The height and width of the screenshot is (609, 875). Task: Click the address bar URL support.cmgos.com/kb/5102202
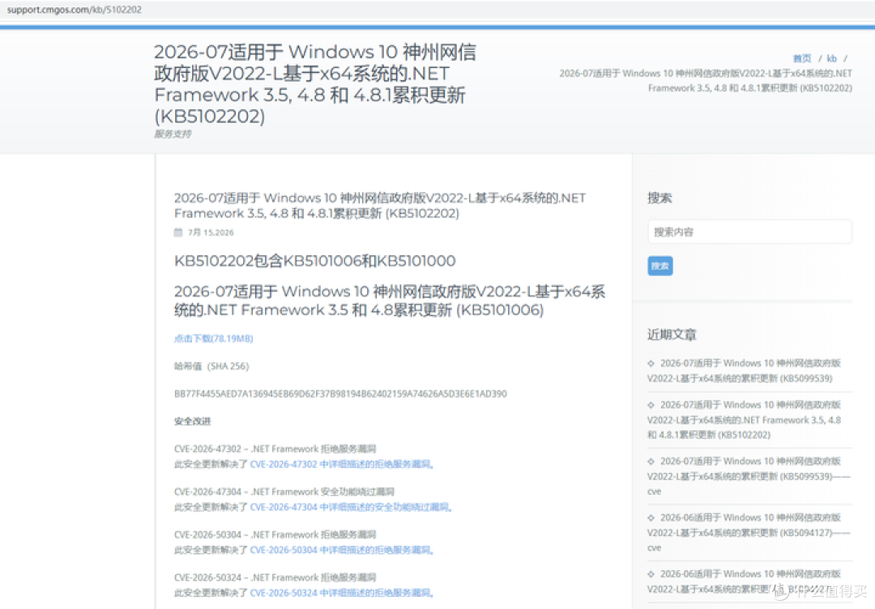pos(75,10)
